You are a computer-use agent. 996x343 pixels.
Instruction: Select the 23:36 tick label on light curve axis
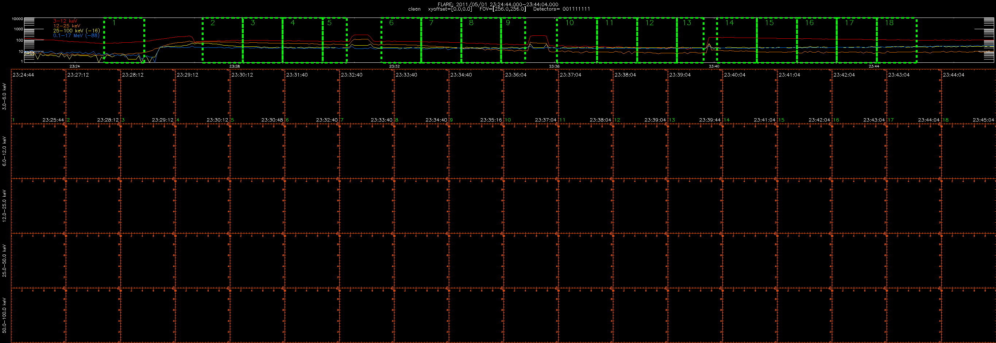[554, 66]
